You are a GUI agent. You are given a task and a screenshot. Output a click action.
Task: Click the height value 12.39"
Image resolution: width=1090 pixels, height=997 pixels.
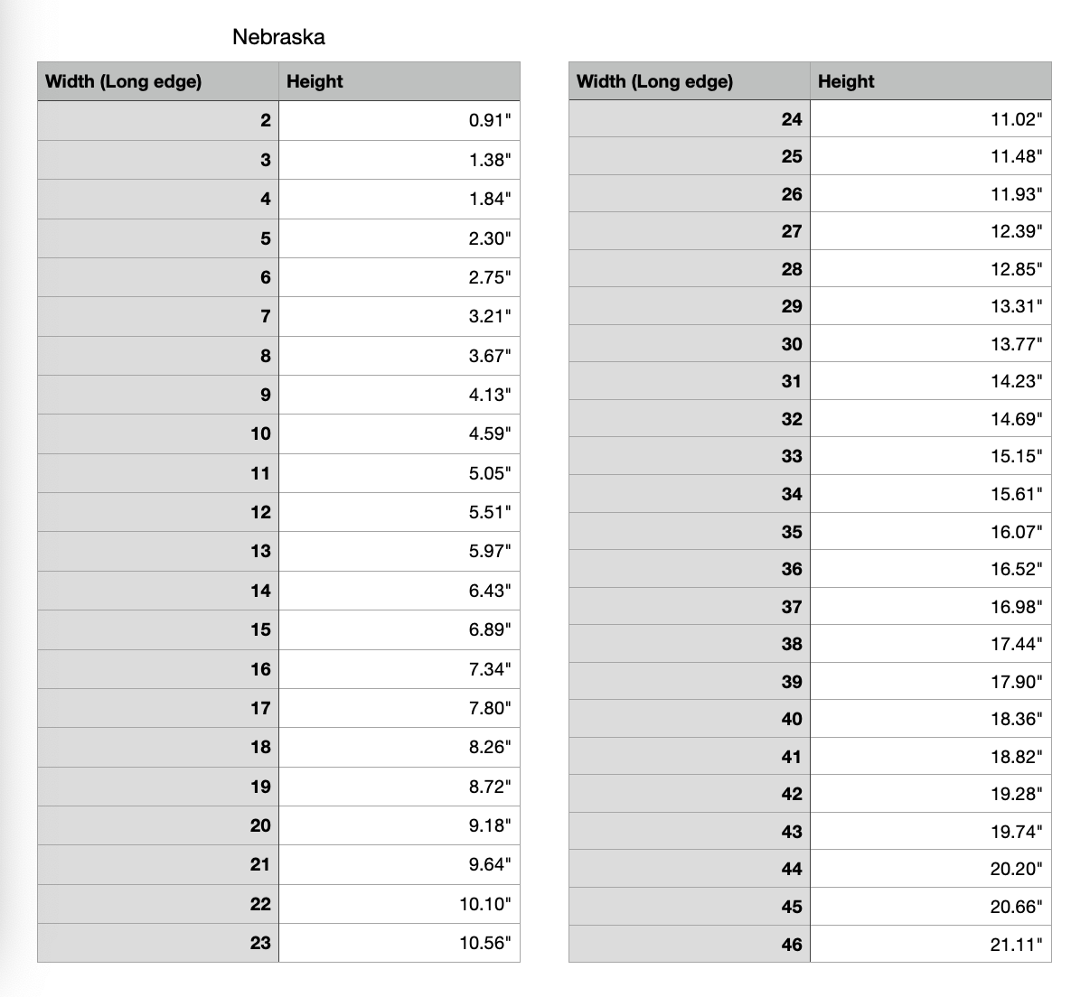[1016, 231]
